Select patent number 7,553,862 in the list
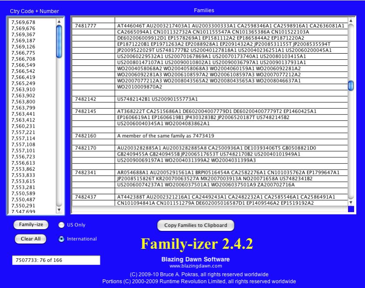Viewport: 365px width, 288px height. (x=23, y=169)
